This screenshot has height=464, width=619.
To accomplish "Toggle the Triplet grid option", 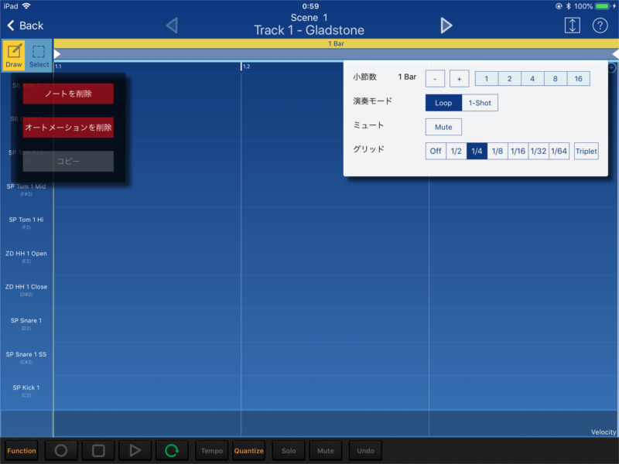I will [x=587, y=151].
